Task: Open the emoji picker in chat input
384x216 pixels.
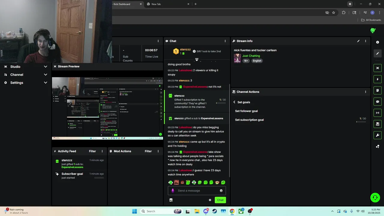Action: [221, 190]
